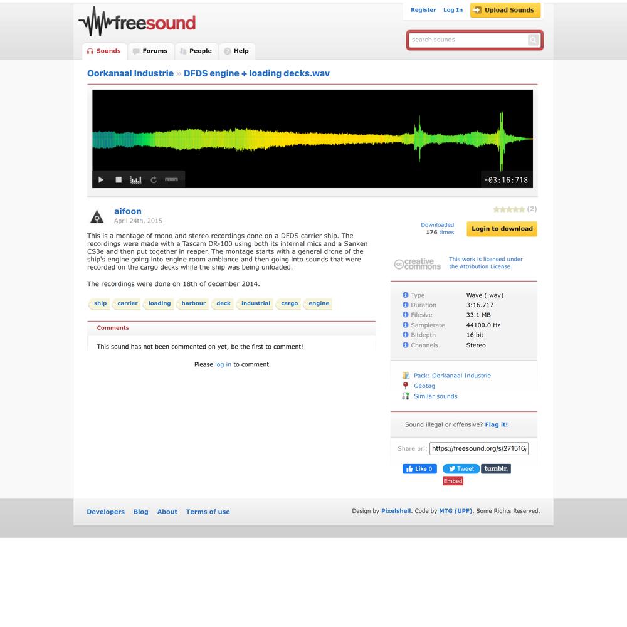Open the Similar sounds link

coord(436,396)
